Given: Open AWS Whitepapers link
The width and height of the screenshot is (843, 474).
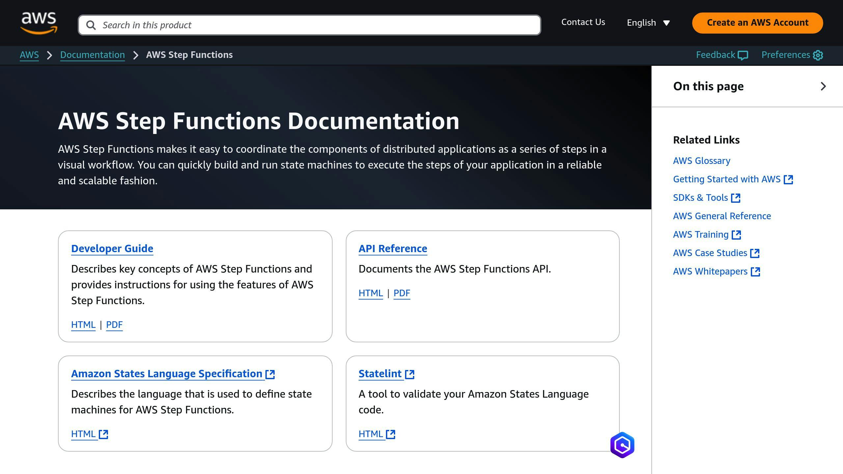Looking at the screenshot, I should click(717, 271).
